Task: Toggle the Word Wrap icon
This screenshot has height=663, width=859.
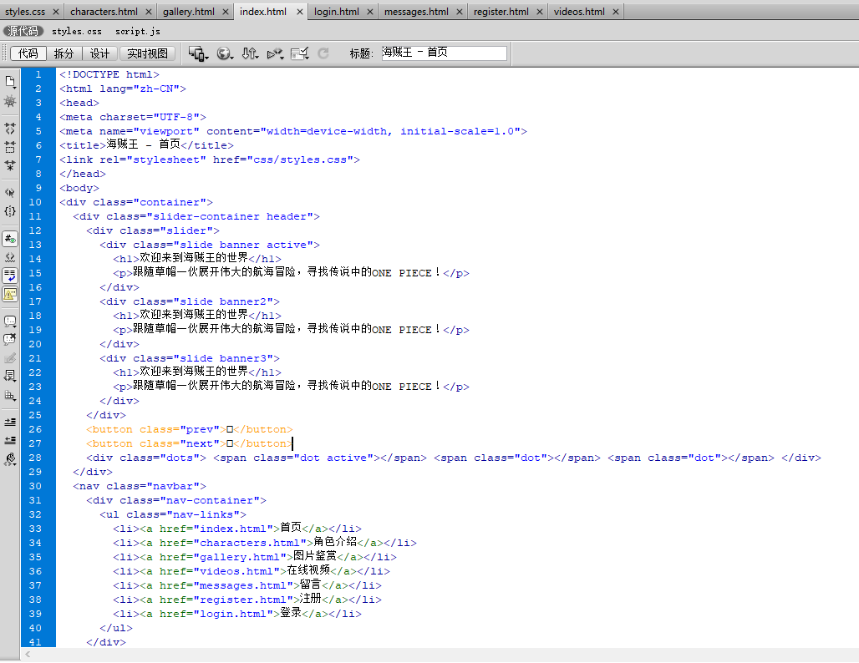Action: pos(10,276)
